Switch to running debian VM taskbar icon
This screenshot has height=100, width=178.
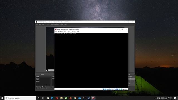(93, 98)
